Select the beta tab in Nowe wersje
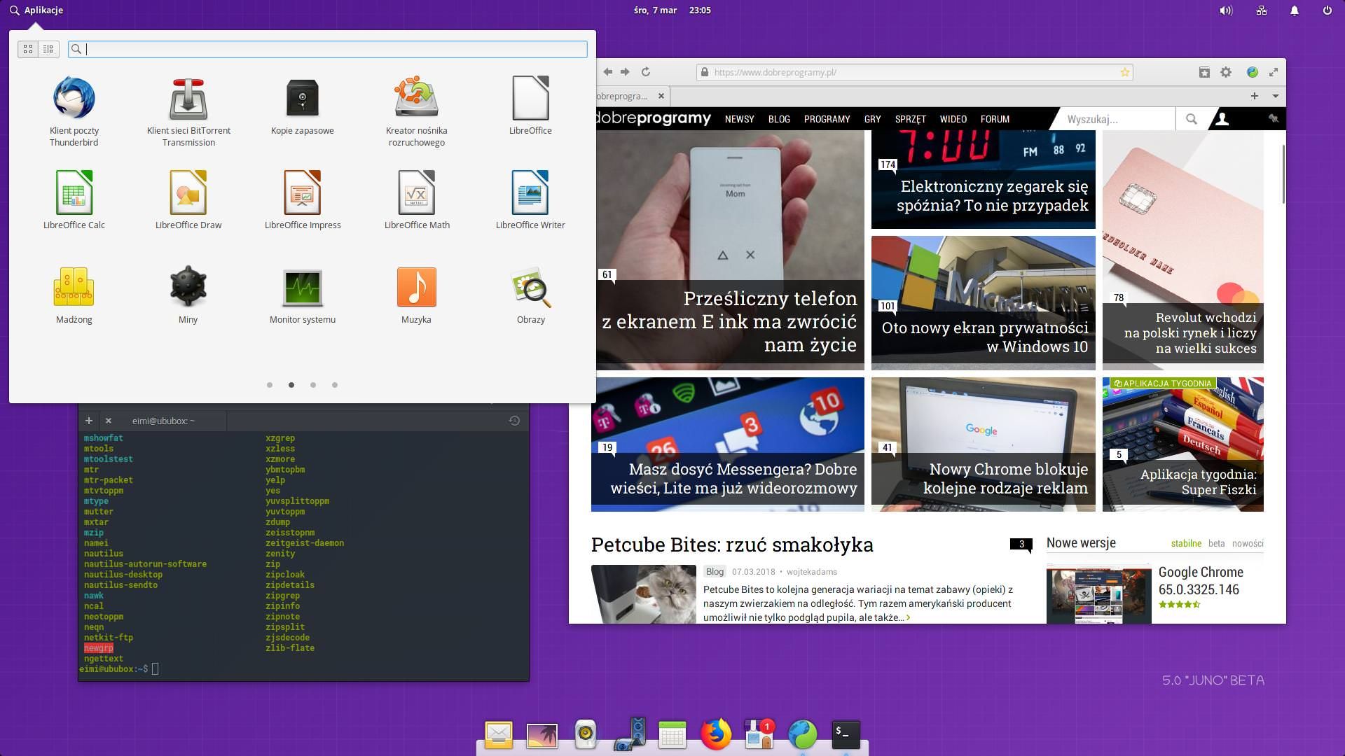1345x756 pixels. pyautogui.click(x=1216, y=543)
